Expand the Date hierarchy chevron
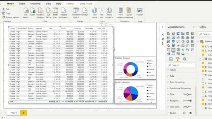Image resolution: width=212 pixels, height=119 pixels. click(x=200, y=59)
